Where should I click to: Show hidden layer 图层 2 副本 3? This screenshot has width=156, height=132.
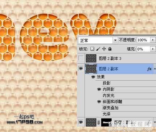(81, 58)
